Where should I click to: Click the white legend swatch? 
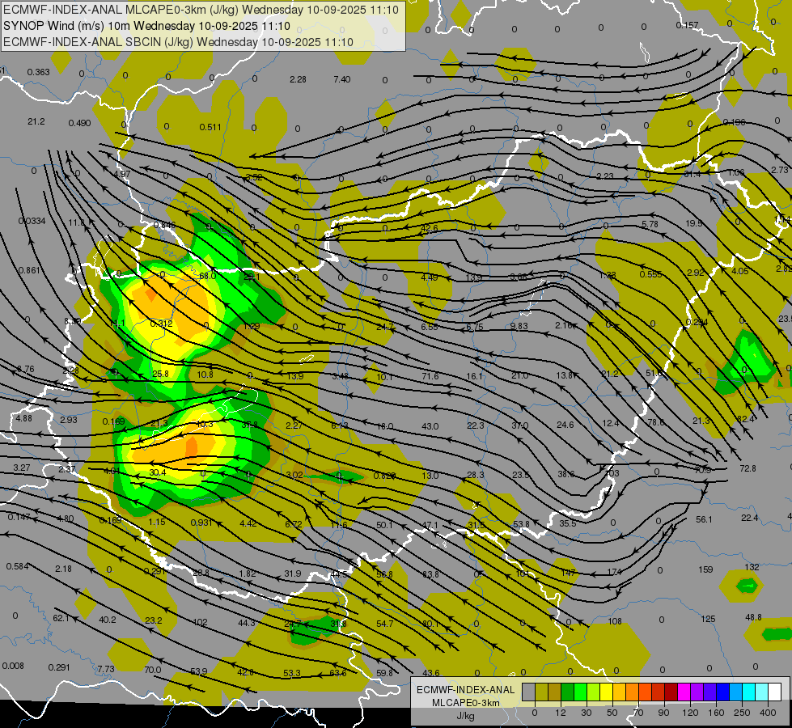[x=774, y=692]
